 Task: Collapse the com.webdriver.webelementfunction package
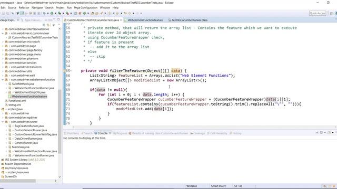[x=3, y=79]
